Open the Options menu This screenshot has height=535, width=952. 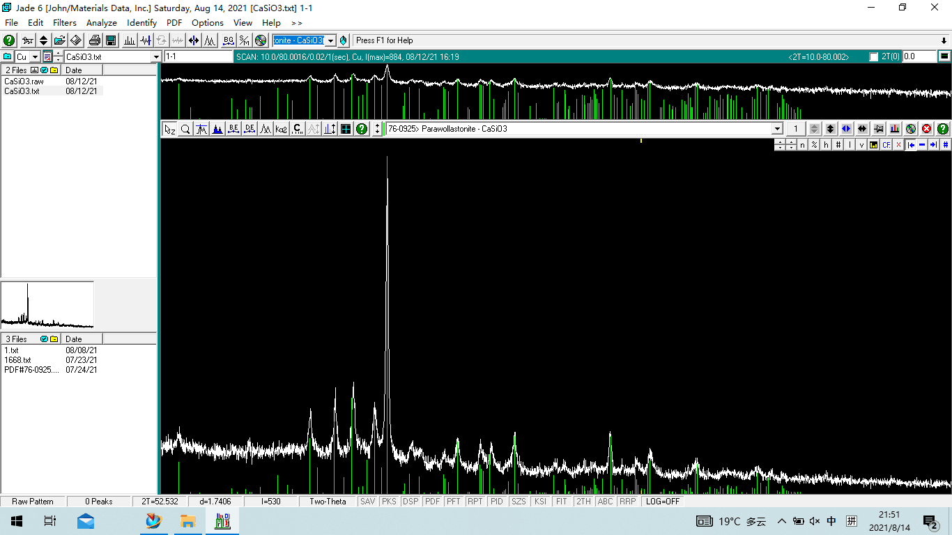point(208,23)
